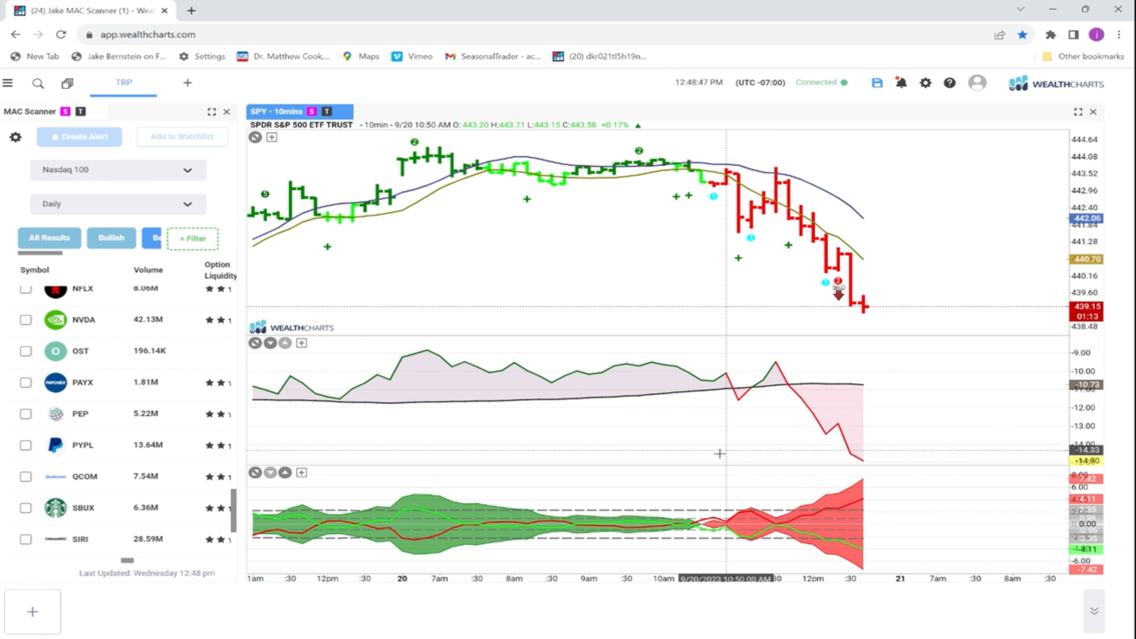Screen dimensions: 1136x639
Task: Show Bearish scanner results tab
Action: tap(152, 238)
